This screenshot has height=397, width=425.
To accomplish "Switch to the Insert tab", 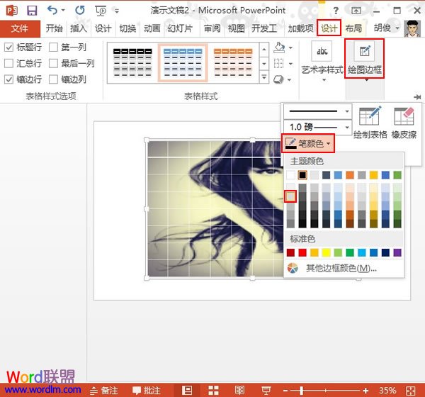I will (x=79, y=28).
